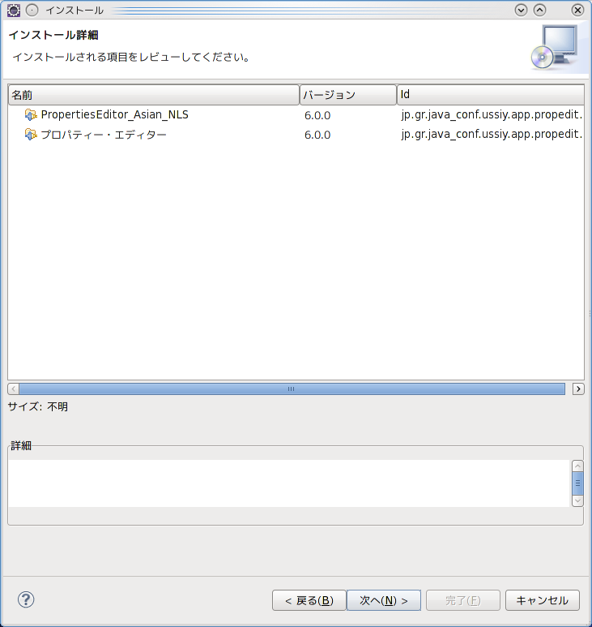Click the 詳細 panel scroll up arrow

coord(577,466)
